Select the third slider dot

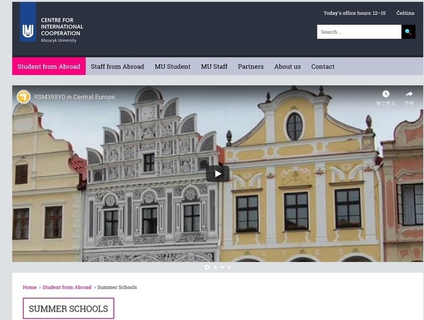(x=223, y=267)
